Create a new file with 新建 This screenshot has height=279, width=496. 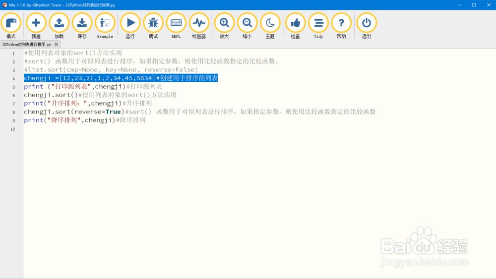tap(36, 26)
